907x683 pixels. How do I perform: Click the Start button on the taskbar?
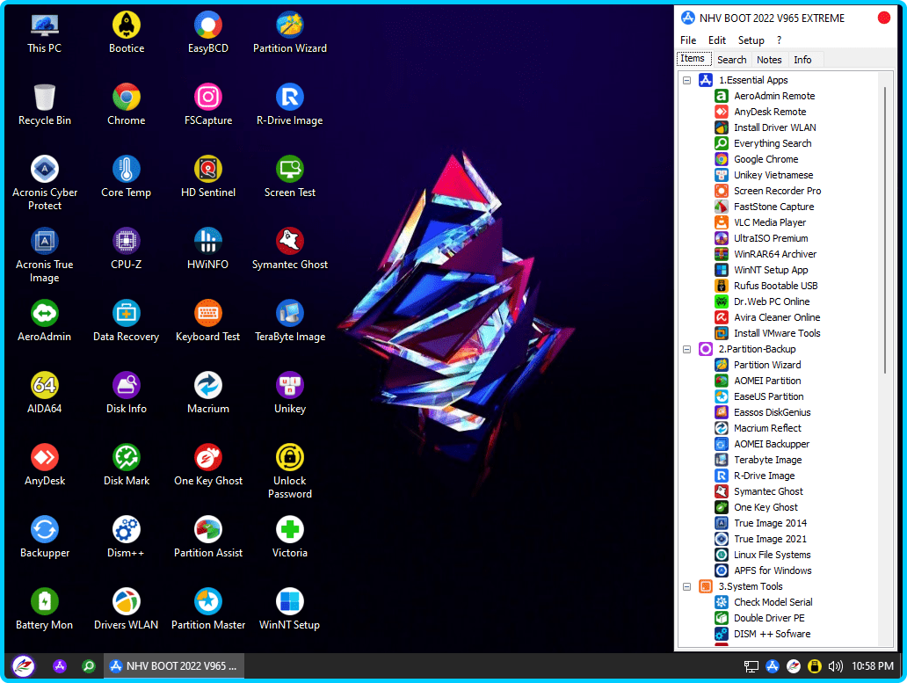coord(24,666)
